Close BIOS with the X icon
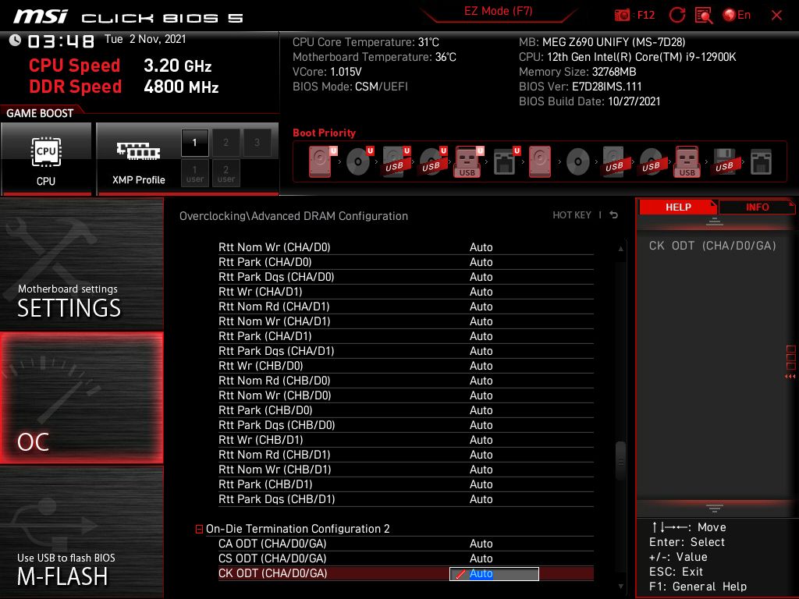This screenshot has width=799, height=599. click(776, 16)
